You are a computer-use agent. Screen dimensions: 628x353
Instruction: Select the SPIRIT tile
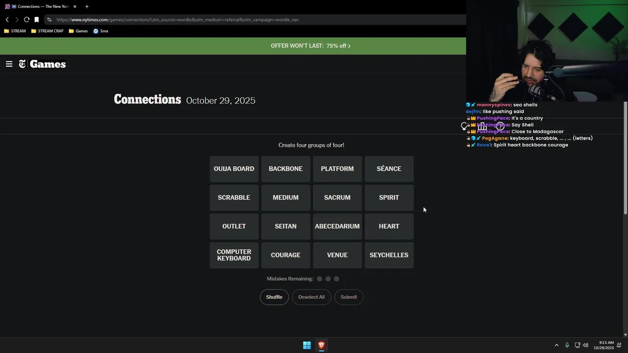click(x=389, y=198)
